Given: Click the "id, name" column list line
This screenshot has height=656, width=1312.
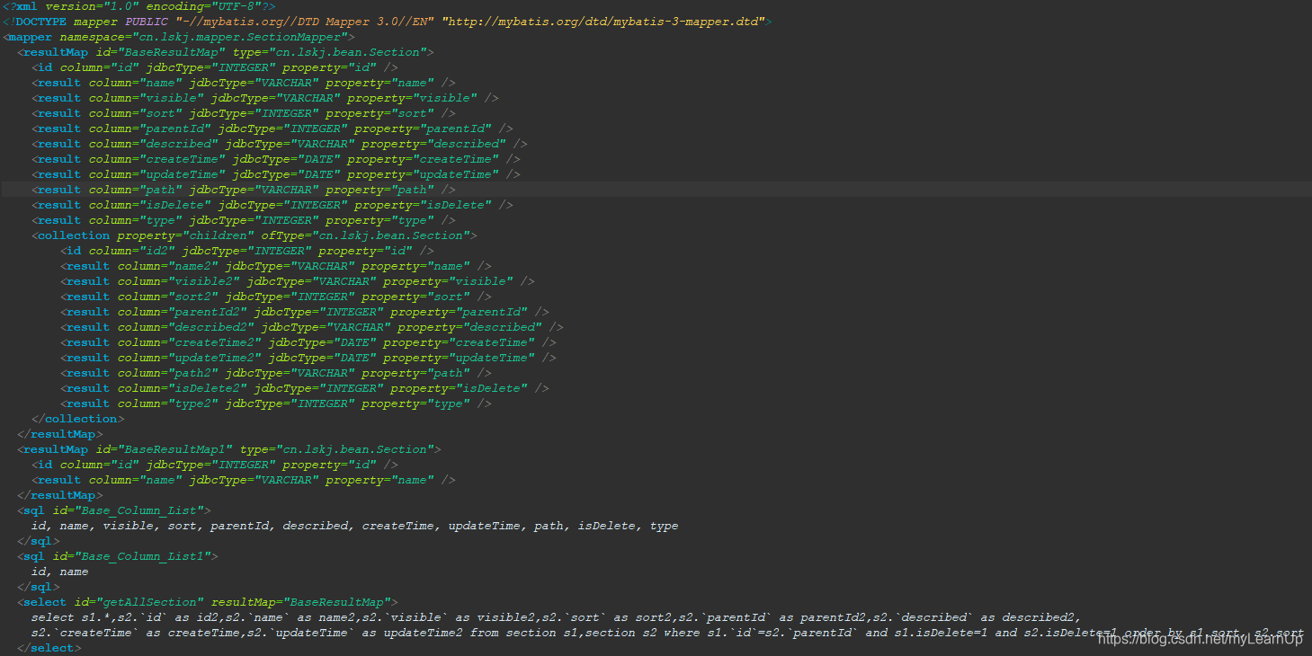Looking at the screenshot, I should [59, 572].
